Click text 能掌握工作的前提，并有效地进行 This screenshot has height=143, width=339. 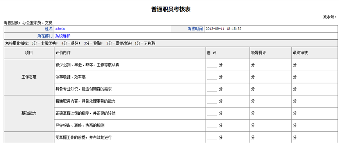click(x=83, y=138)
